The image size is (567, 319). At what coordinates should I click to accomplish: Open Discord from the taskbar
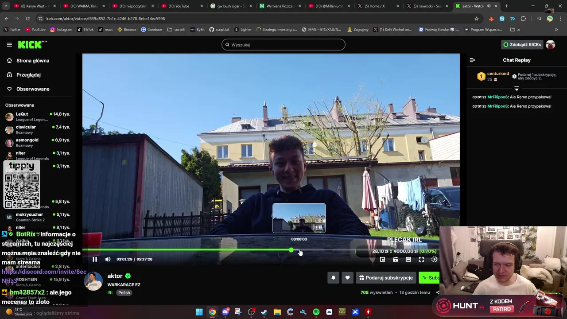coord(225,312)
